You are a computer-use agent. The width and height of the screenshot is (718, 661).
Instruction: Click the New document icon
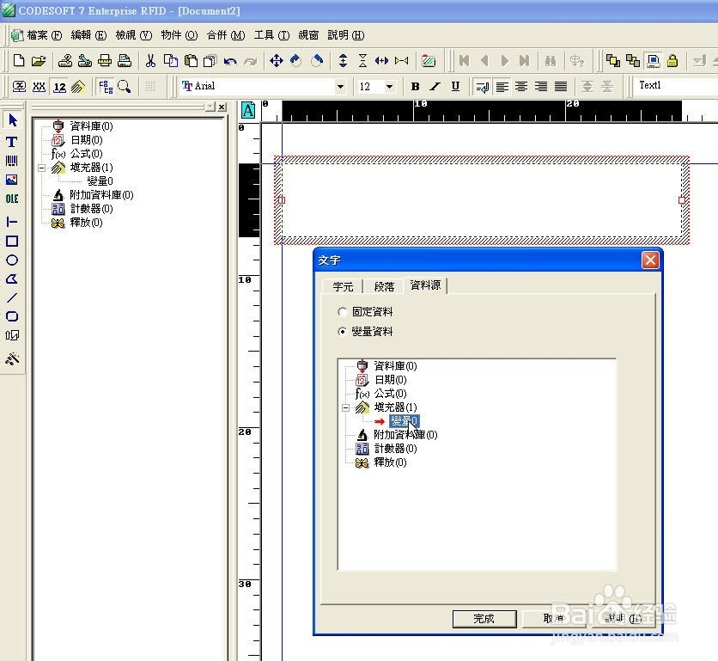[x=19, y=60]
